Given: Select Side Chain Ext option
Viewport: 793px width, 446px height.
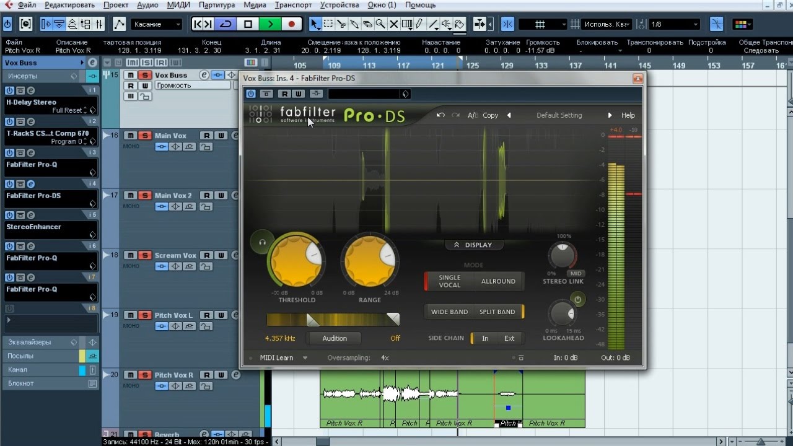Looking at the screenshot, I should (x=509, y=338).
